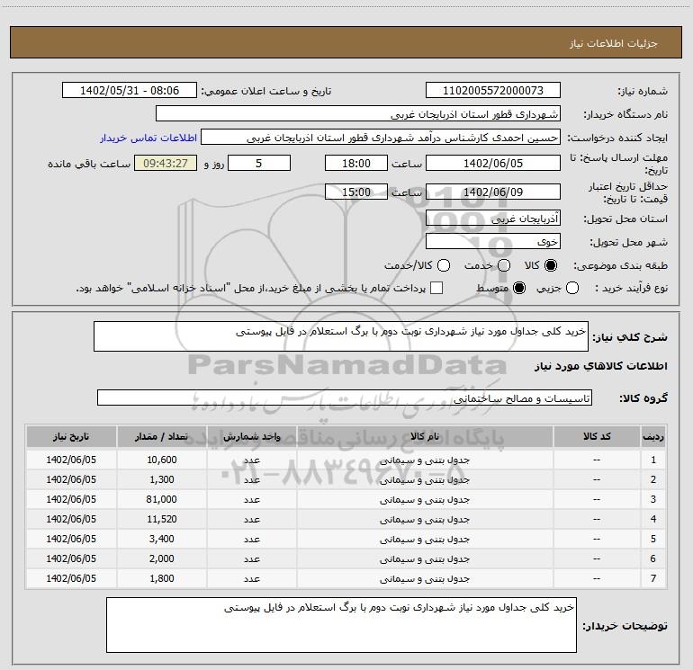Click quantity 10,600 in row 1
693x670 pixels.
pos(162,460)
